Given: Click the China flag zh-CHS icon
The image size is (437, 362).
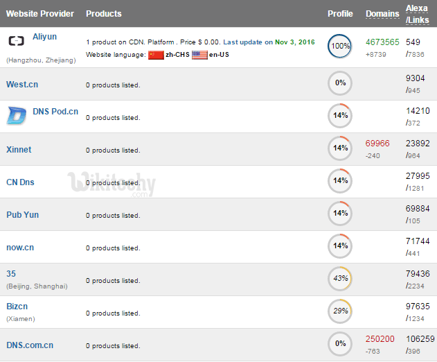Looking at the screenshot, I should [x=156, y=54].
